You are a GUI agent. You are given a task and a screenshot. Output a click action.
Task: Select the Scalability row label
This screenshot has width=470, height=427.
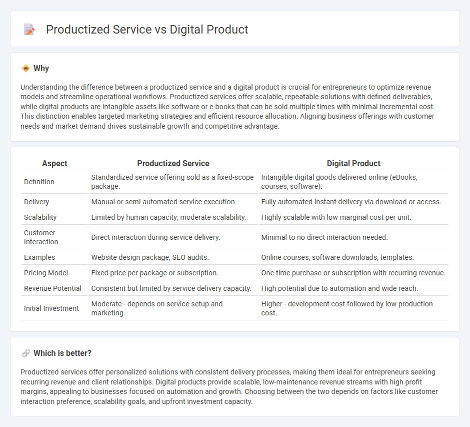40,217
